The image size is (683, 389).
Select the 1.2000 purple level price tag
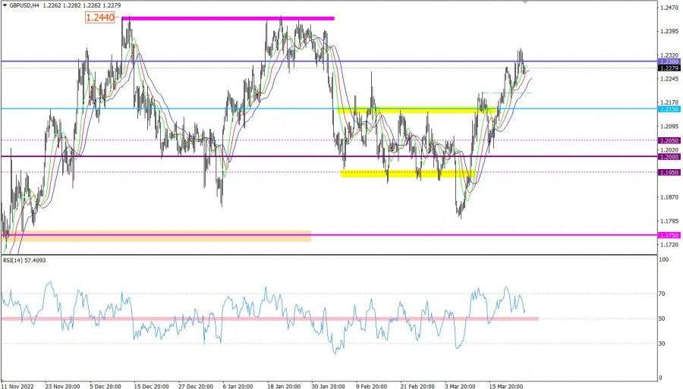coord(669,156)
